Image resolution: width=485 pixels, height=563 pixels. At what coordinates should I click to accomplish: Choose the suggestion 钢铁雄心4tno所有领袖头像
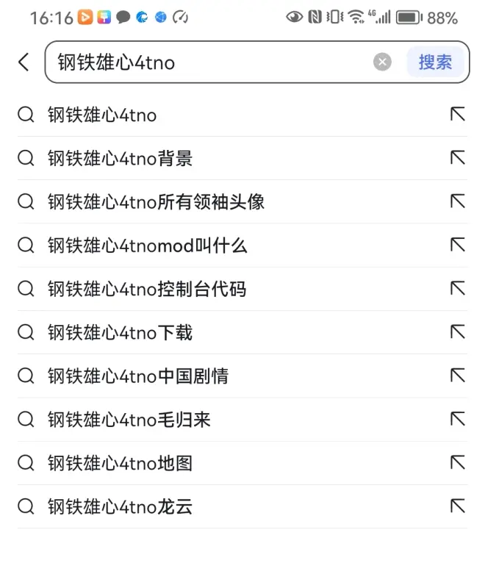click(x=156, y=202)
